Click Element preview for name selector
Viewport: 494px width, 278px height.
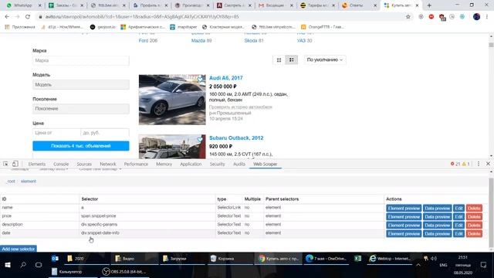404,208
